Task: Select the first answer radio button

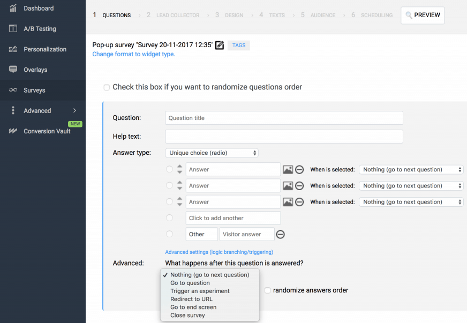Action: tap(169, 169)
